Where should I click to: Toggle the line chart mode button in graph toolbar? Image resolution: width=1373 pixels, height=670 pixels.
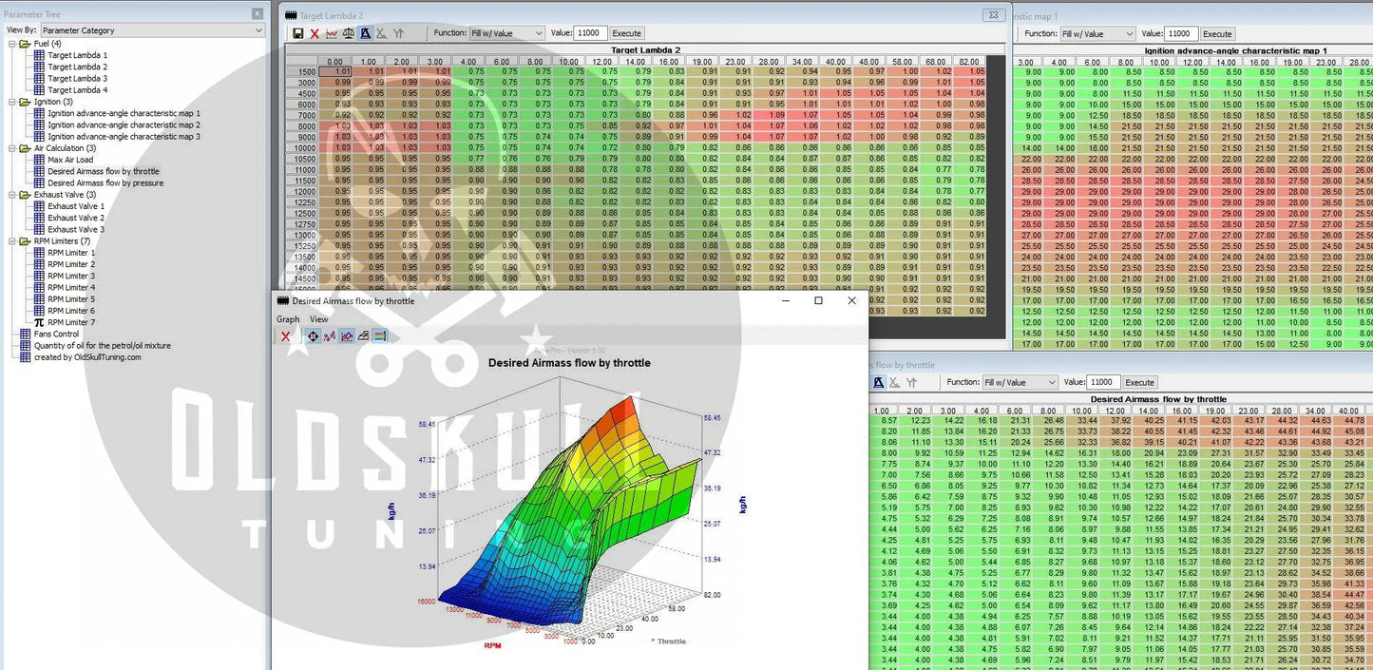point(347,336)
